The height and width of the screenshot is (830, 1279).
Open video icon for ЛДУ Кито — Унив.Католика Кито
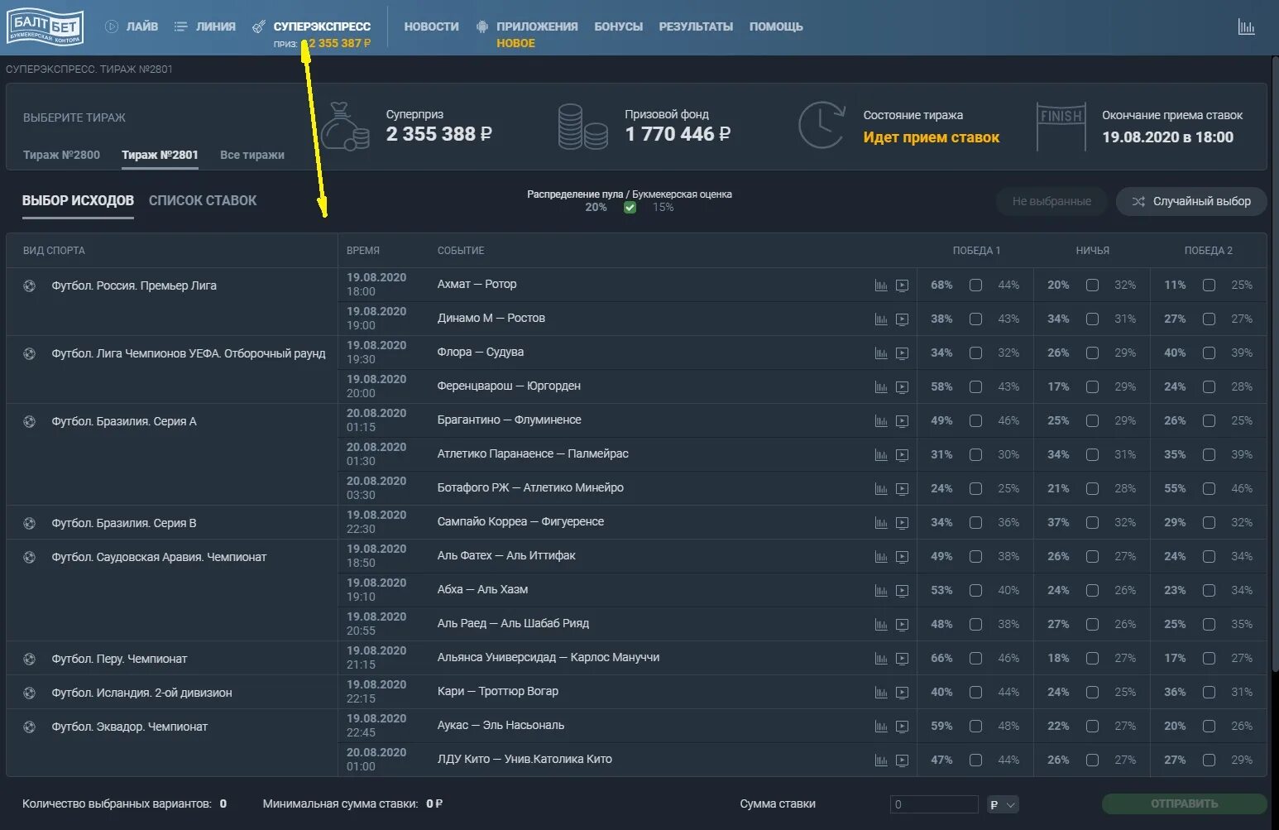(x=902, y=760)
